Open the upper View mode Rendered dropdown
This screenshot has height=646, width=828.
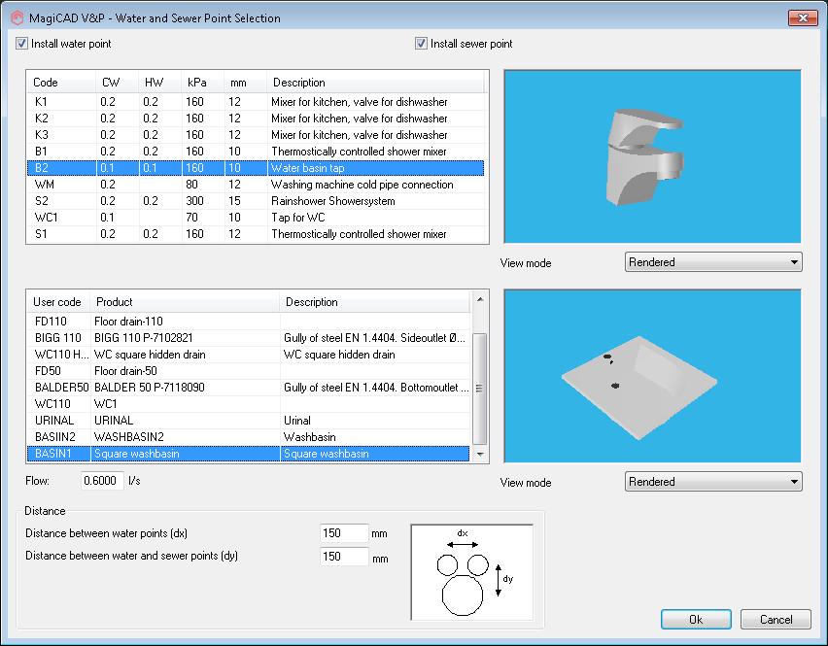(713, 262)
